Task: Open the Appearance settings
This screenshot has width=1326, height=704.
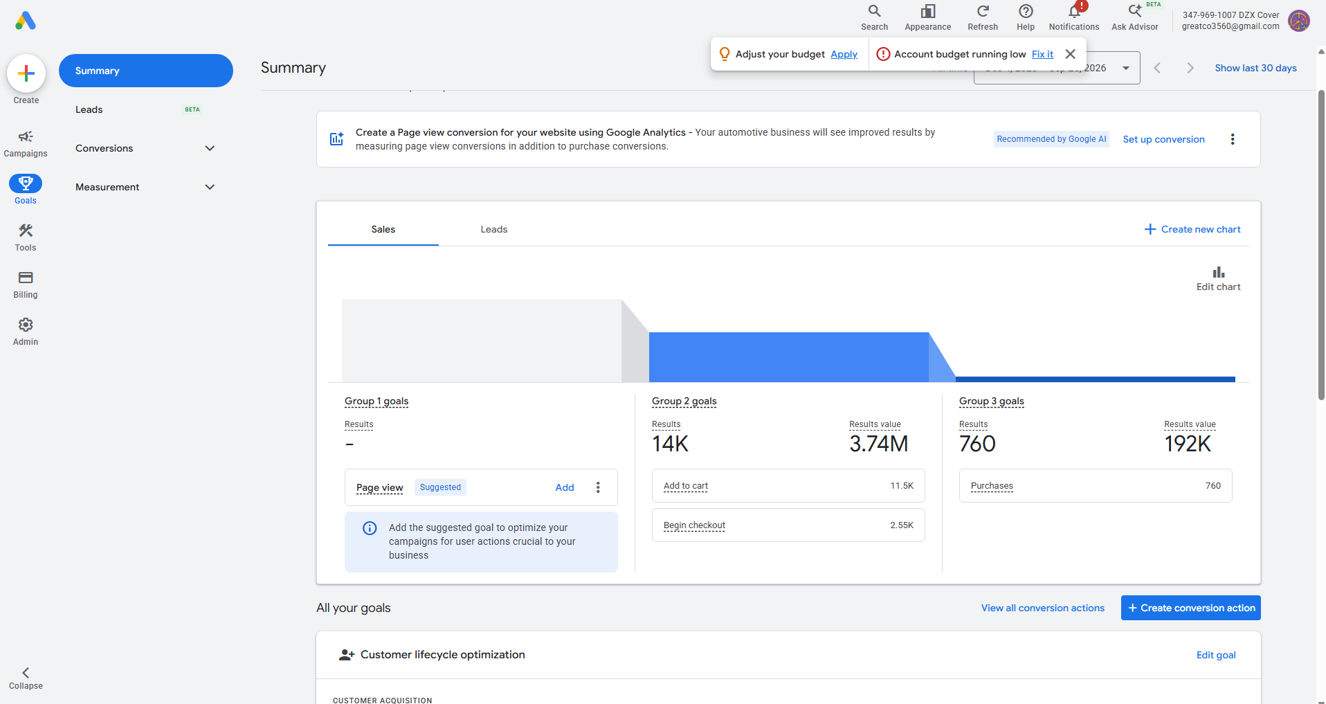Action: pos(928,18)
